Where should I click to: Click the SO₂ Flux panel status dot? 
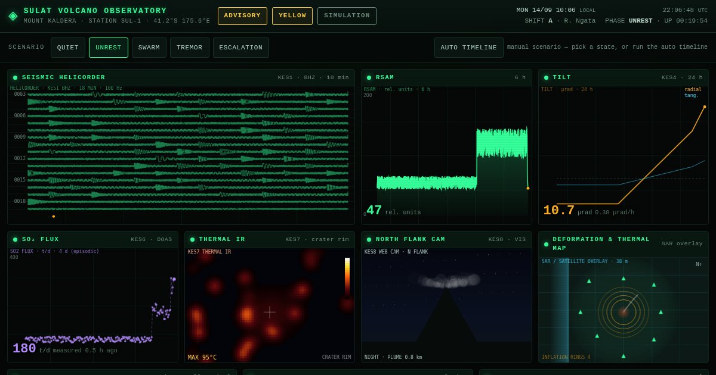click(x=16, y=239)
